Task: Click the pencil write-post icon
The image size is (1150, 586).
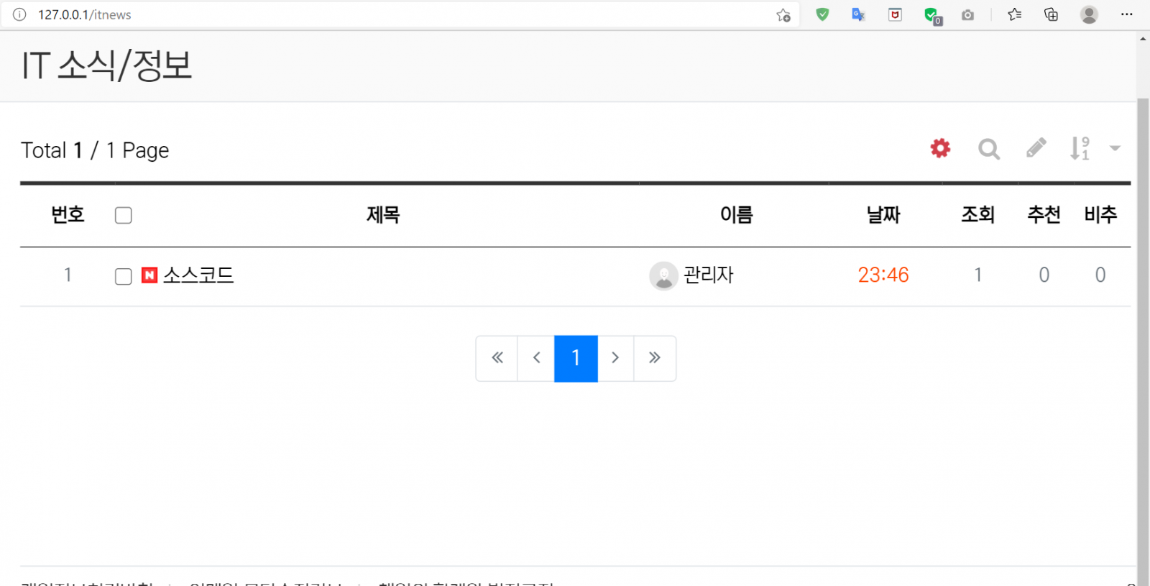Action: 1036,148
